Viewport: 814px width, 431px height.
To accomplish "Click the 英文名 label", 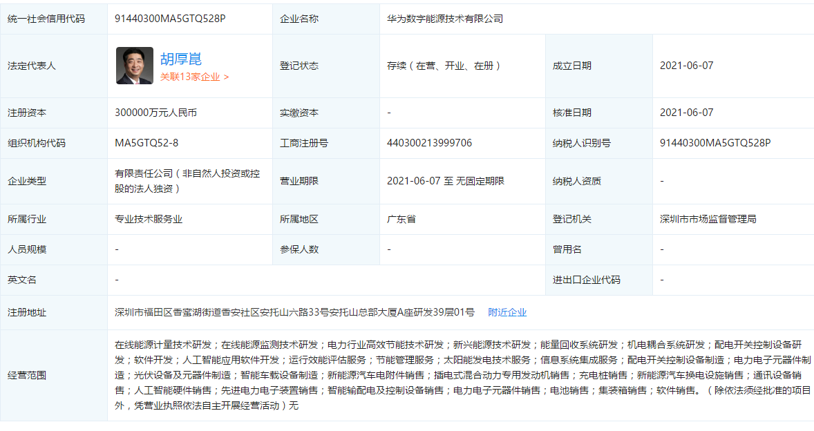I will [x=22, y=280].
